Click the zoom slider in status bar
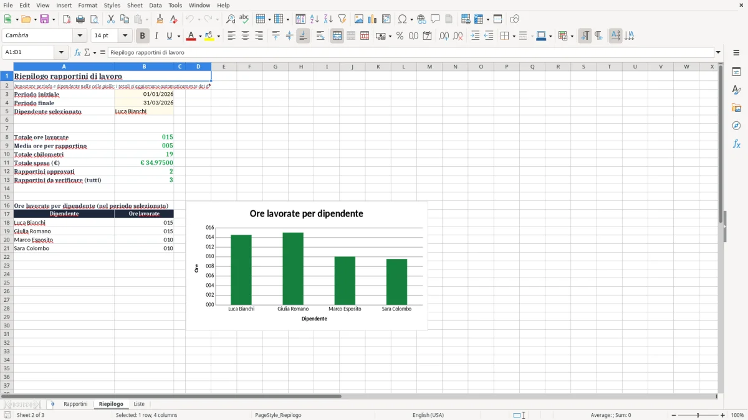The width and height of the screenshot is (748, 420). tap(698, 415)
